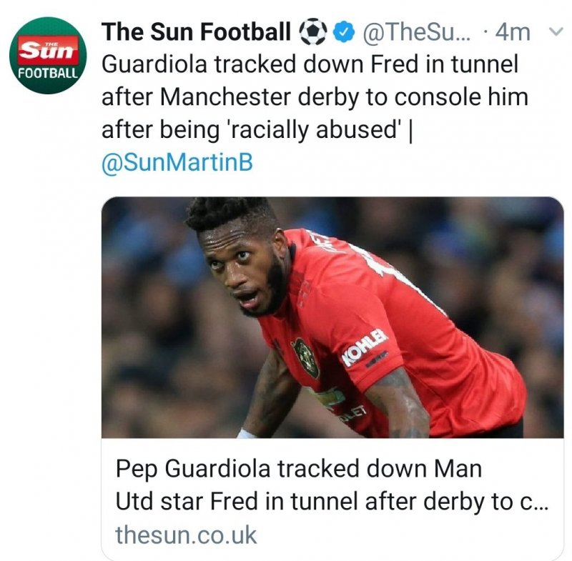Open "The Sun Football" display name
The width and height of the screenshot is (572, 561).
click(x=197, y=32)
